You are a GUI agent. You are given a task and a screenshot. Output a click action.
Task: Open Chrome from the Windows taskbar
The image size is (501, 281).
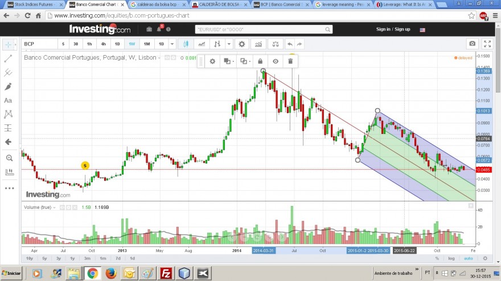[x=92, y=273]
